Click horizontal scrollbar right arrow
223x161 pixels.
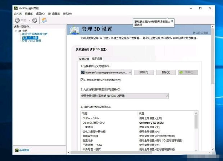pos(209,153)
